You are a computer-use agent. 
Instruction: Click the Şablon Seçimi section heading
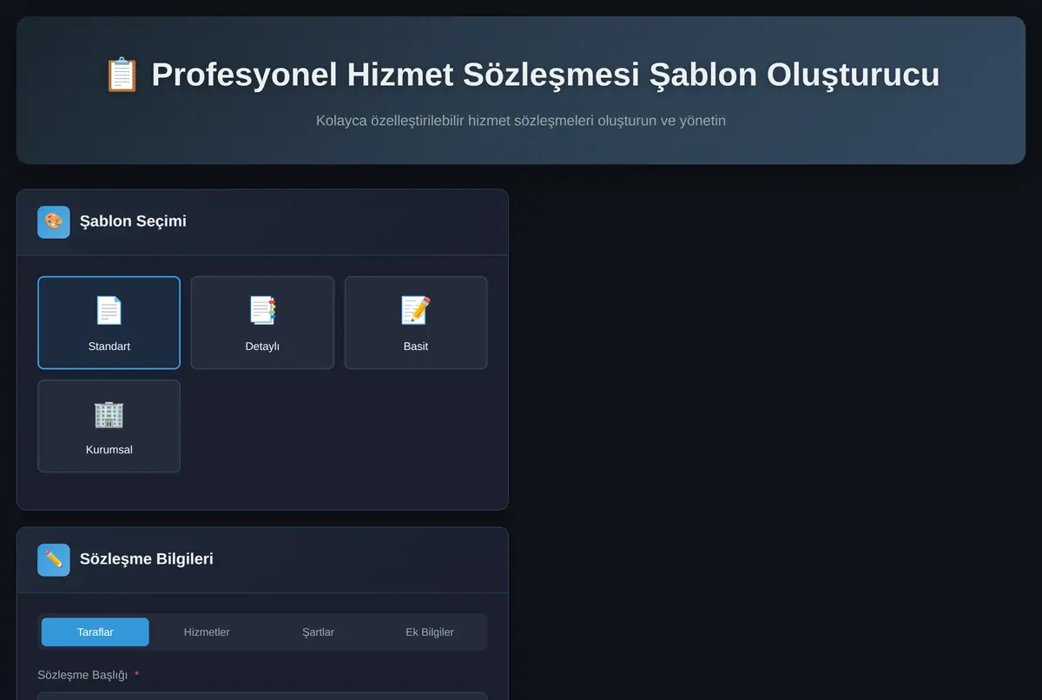133,221
